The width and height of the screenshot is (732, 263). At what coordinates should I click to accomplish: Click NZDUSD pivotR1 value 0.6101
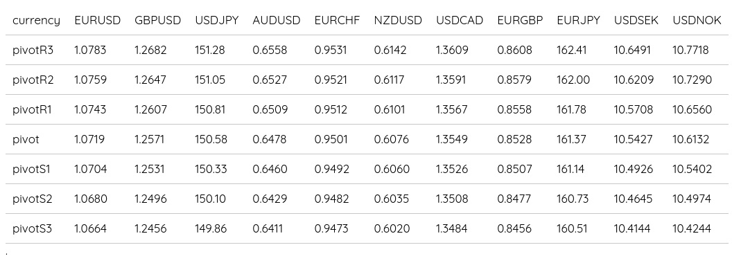[390, 109]
